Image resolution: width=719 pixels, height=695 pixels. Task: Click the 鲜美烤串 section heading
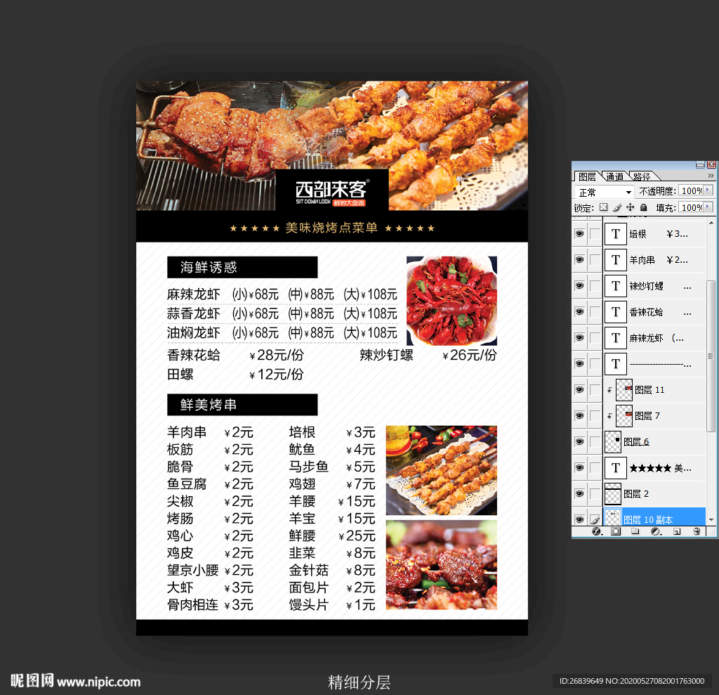(209, 405)
